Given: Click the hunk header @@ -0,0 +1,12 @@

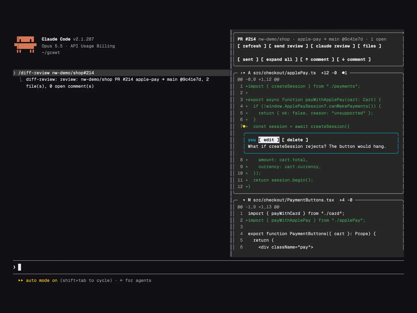Looking at the screenshot, I should 258,79.
